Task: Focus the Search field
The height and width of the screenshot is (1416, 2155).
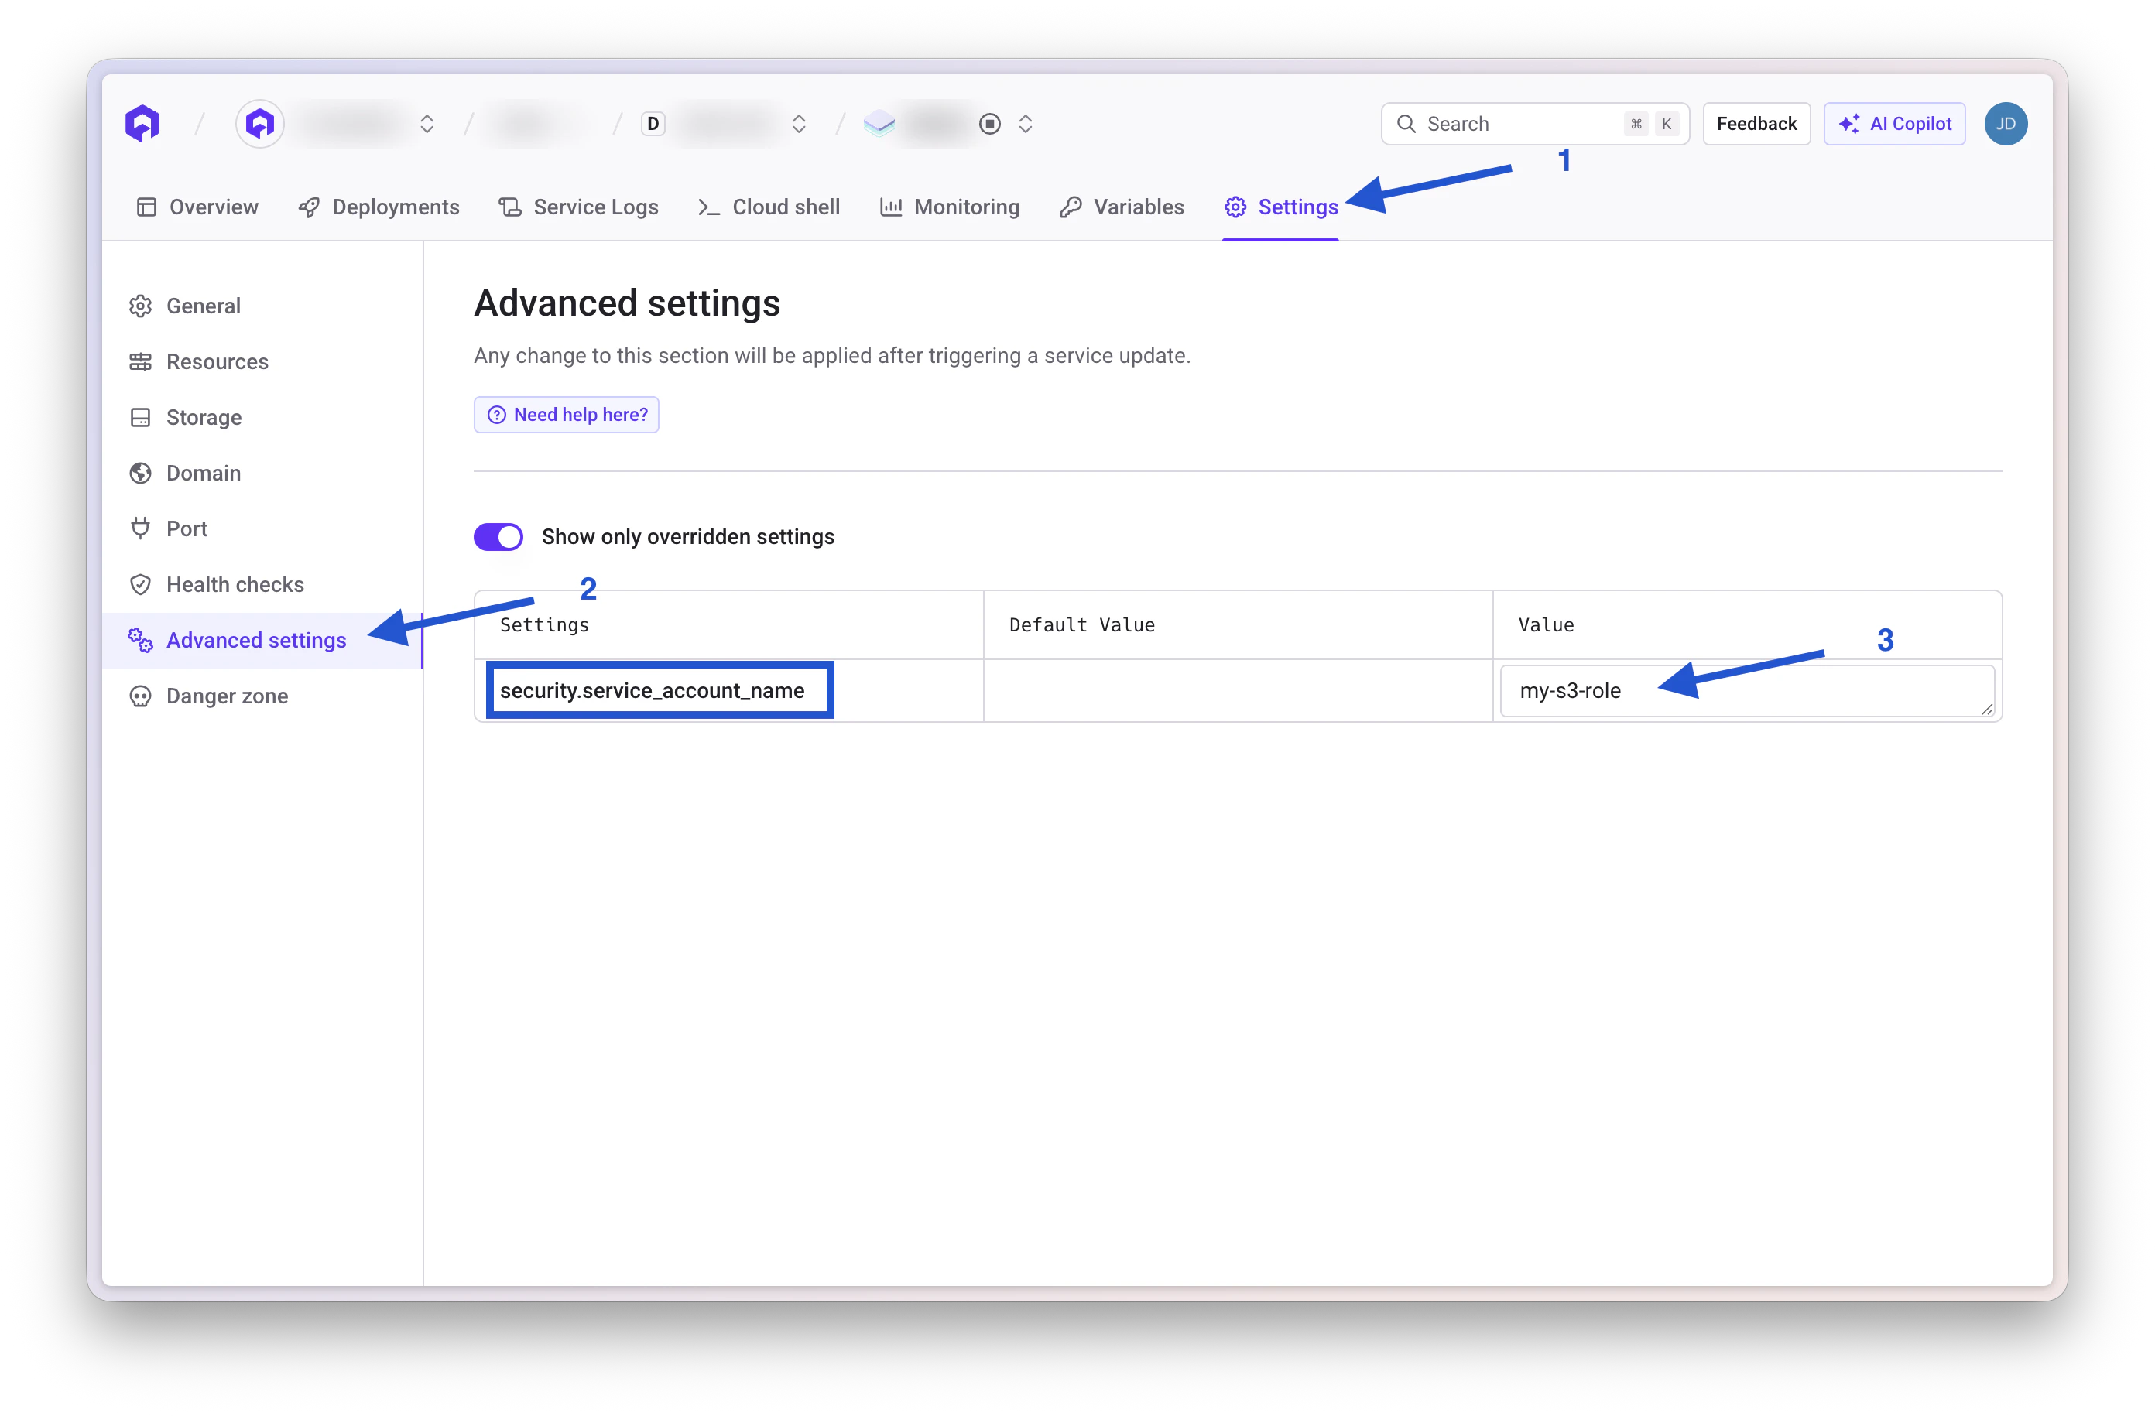Action: click(x=1535, y=123)
